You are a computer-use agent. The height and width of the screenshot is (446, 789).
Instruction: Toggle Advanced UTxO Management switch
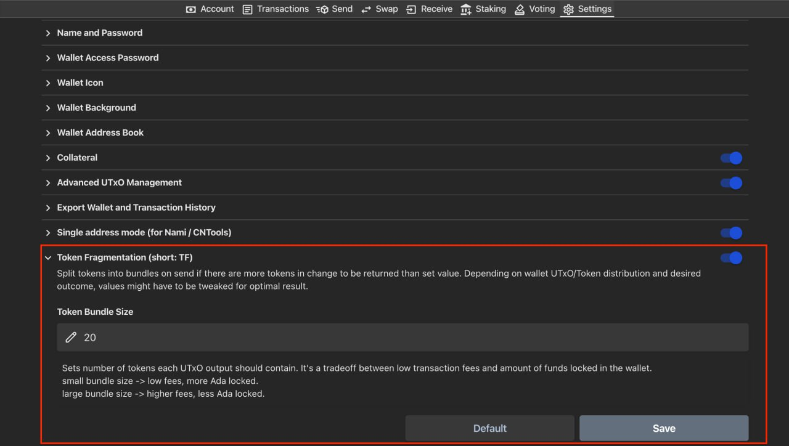tap(731, 183)
